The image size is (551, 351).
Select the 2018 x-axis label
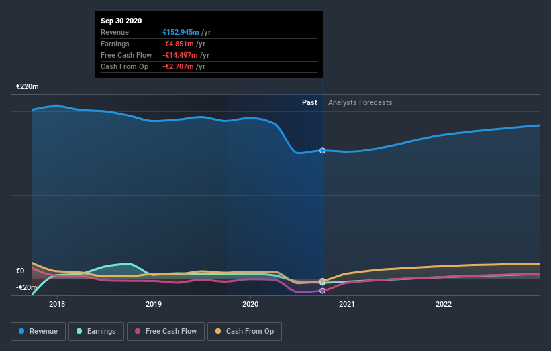click(57, 304)
